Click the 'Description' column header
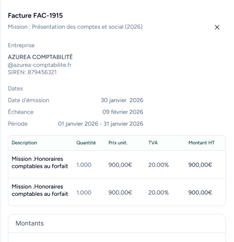Screen dimensions: 234x242 tap(24, 143)
